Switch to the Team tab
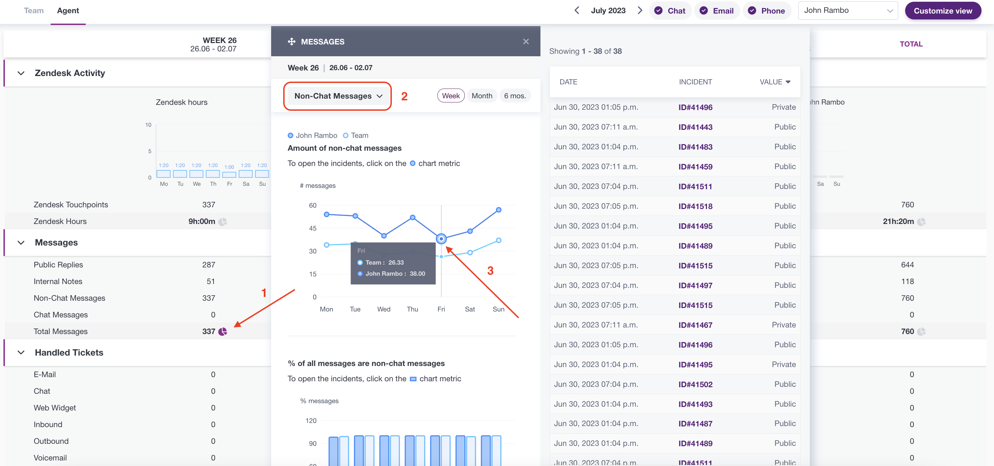The image size is (994, 466). (x=34, y=10)
